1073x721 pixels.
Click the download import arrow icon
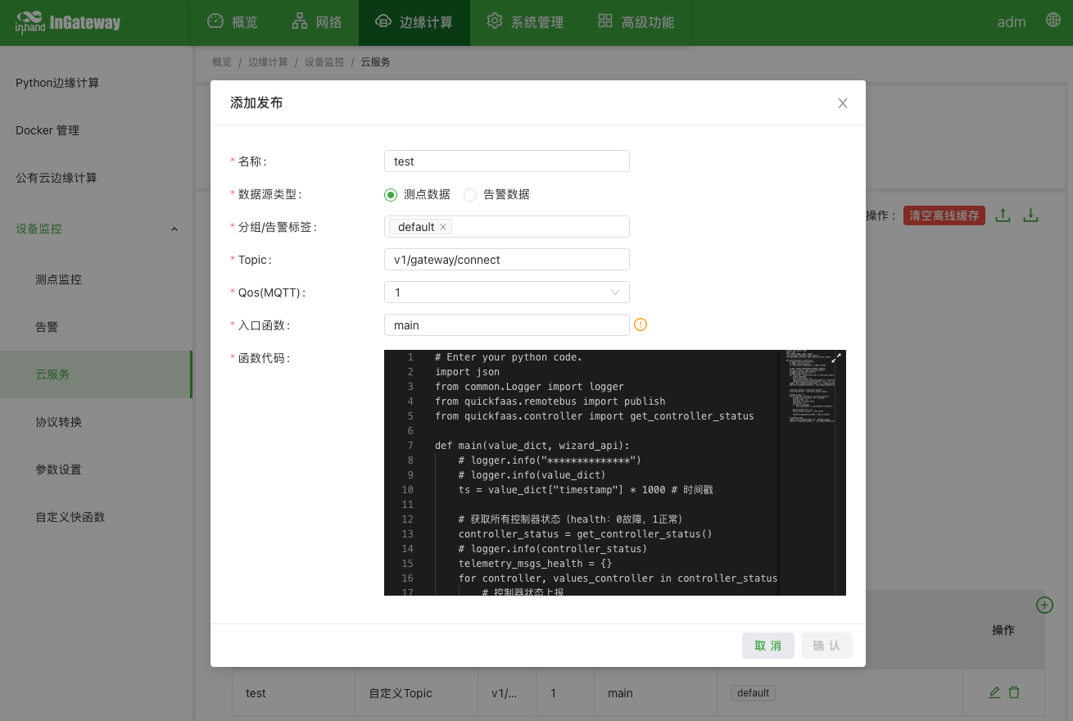coord(1031,215)
